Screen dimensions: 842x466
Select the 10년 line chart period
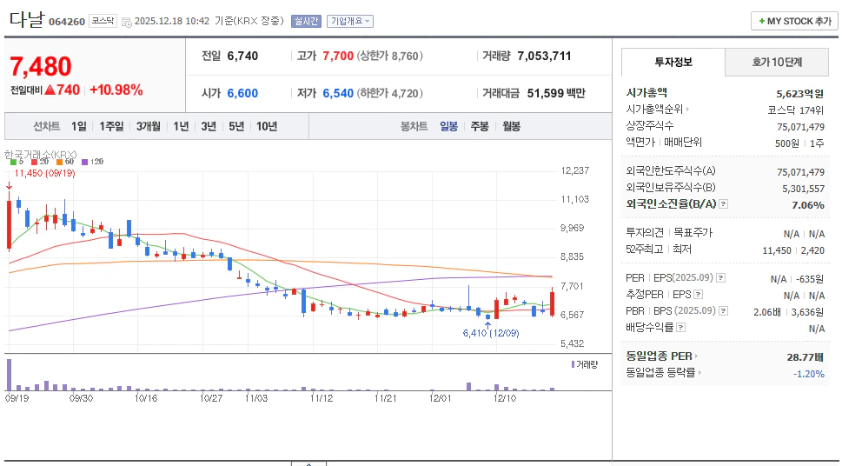(267, 126)
